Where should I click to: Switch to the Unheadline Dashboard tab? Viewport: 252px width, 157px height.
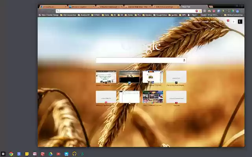coord(109,7)
